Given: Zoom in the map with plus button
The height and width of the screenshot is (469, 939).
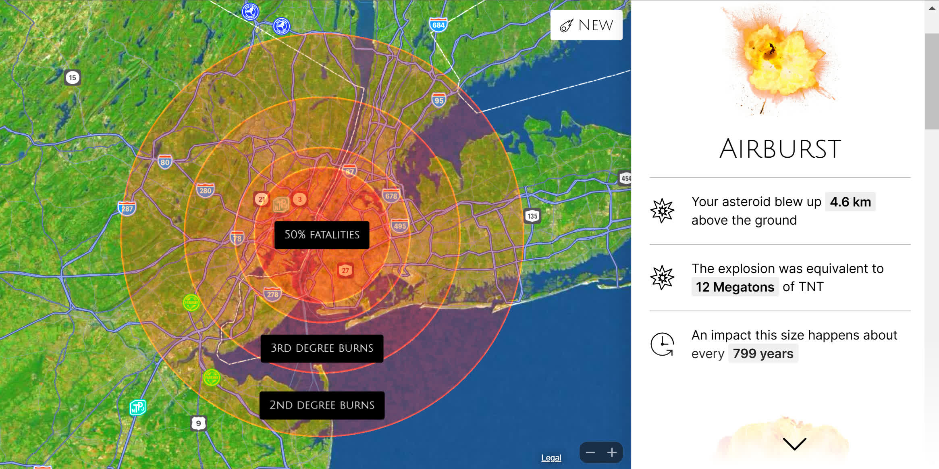Looking at the screenshot, I should click(x=612, y=452).
